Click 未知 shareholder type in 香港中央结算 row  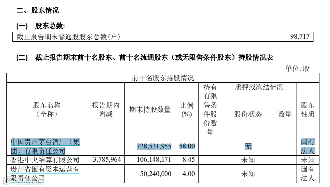click(308, 160)
